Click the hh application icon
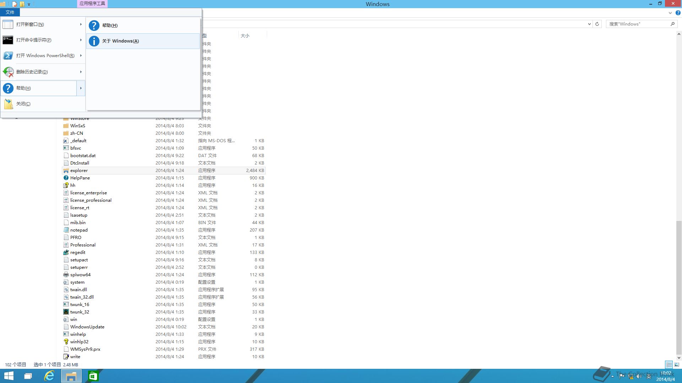The image size is (682, 383). coord(66,185)
